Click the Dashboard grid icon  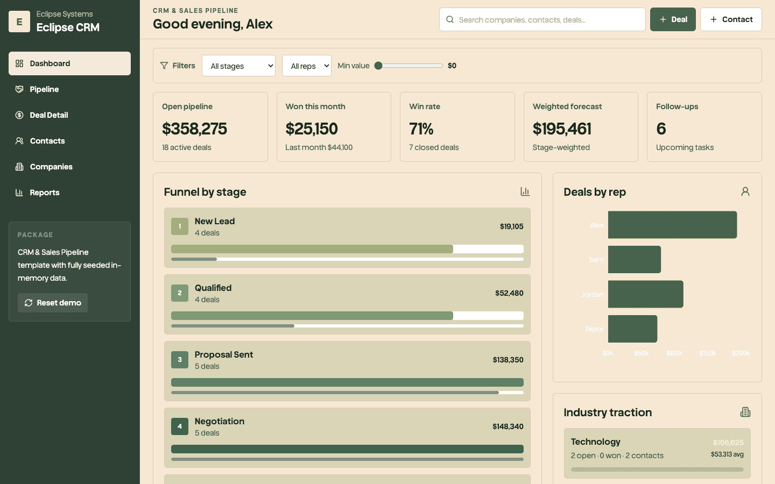tap(19, 63)
